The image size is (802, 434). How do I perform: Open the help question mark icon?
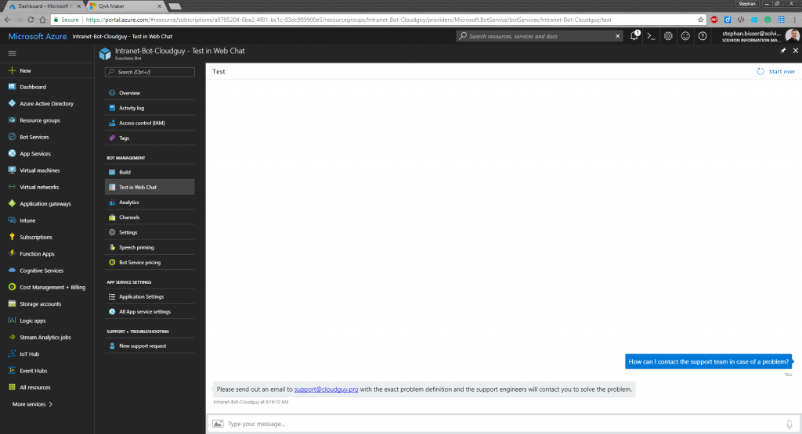pos(703,36)
